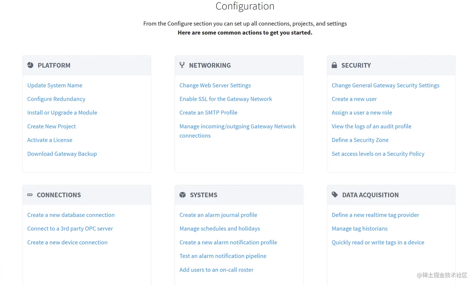Click the SYSTEMS section heading

(x=204, y=195)
